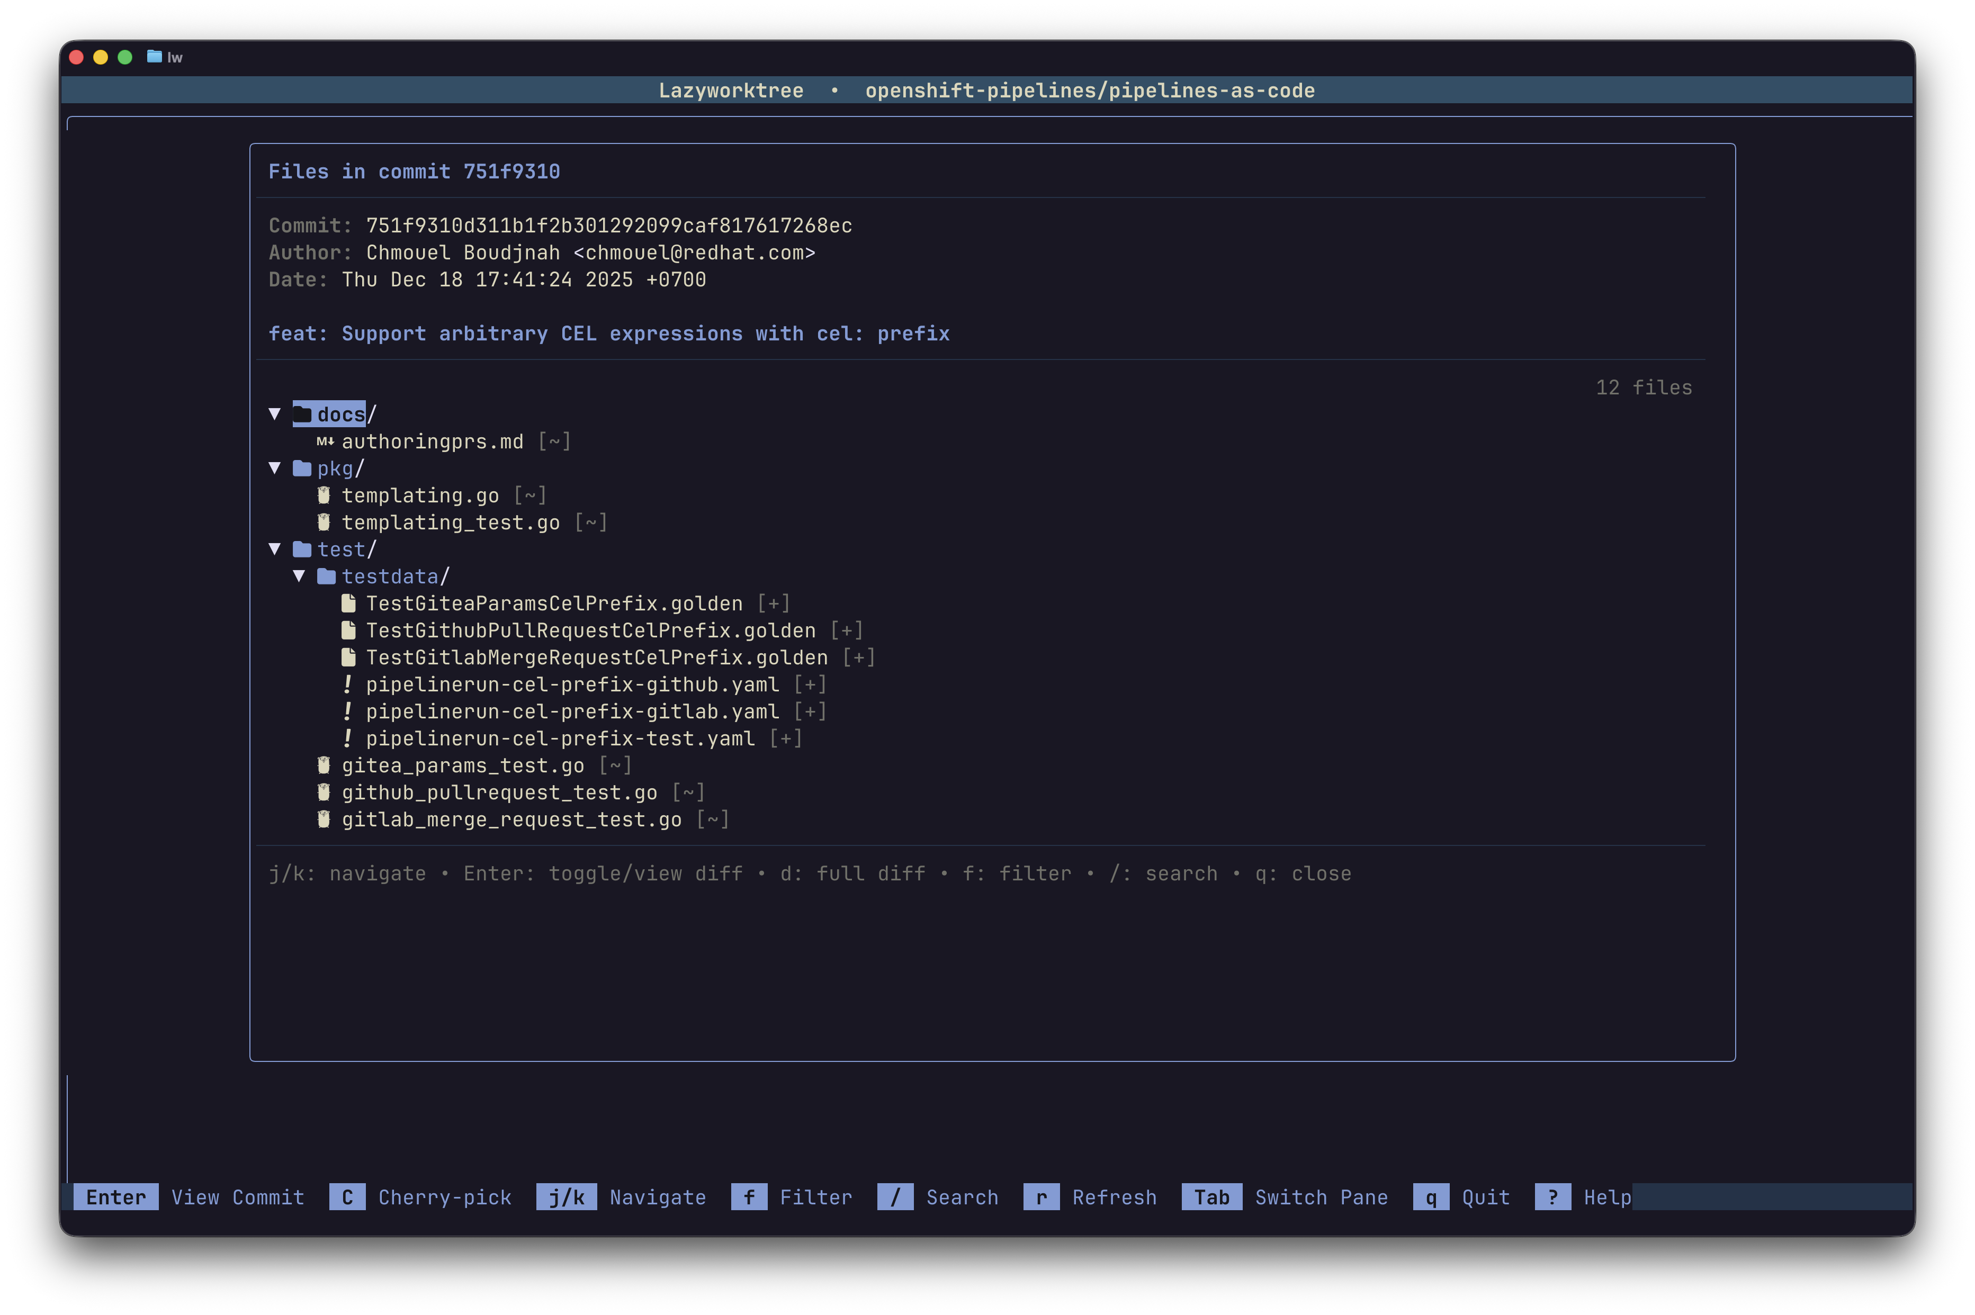Collapse the pkg folder disclosure triangle

coord(277,467)
